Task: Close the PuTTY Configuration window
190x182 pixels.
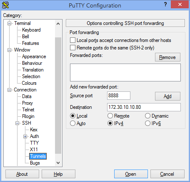Action: 180,5
